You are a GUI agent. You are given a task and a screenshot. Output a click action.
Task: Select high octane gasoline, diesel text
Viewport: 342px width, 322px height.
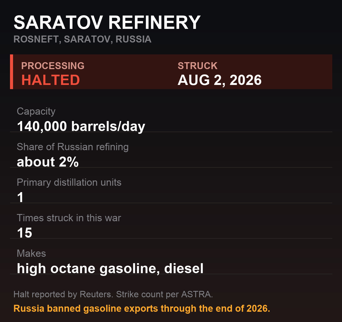coord(110,268)
